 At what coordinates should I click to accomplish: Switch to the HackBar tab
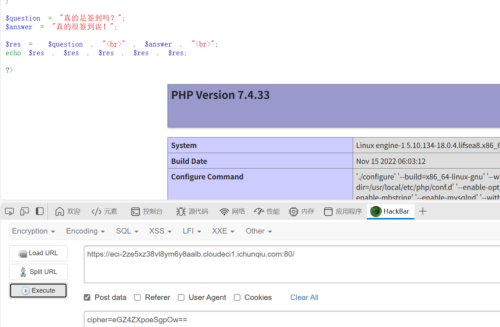pyautogui.click(x=390, y=212)
